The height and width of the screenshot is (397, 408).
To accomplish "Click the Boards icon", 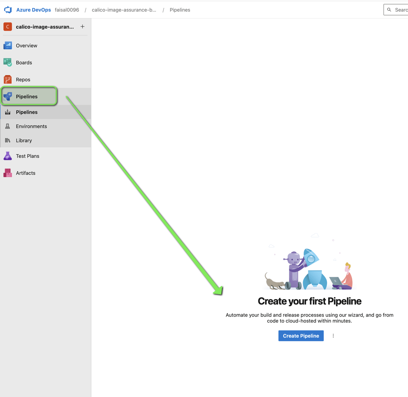I will click(8, 63).
